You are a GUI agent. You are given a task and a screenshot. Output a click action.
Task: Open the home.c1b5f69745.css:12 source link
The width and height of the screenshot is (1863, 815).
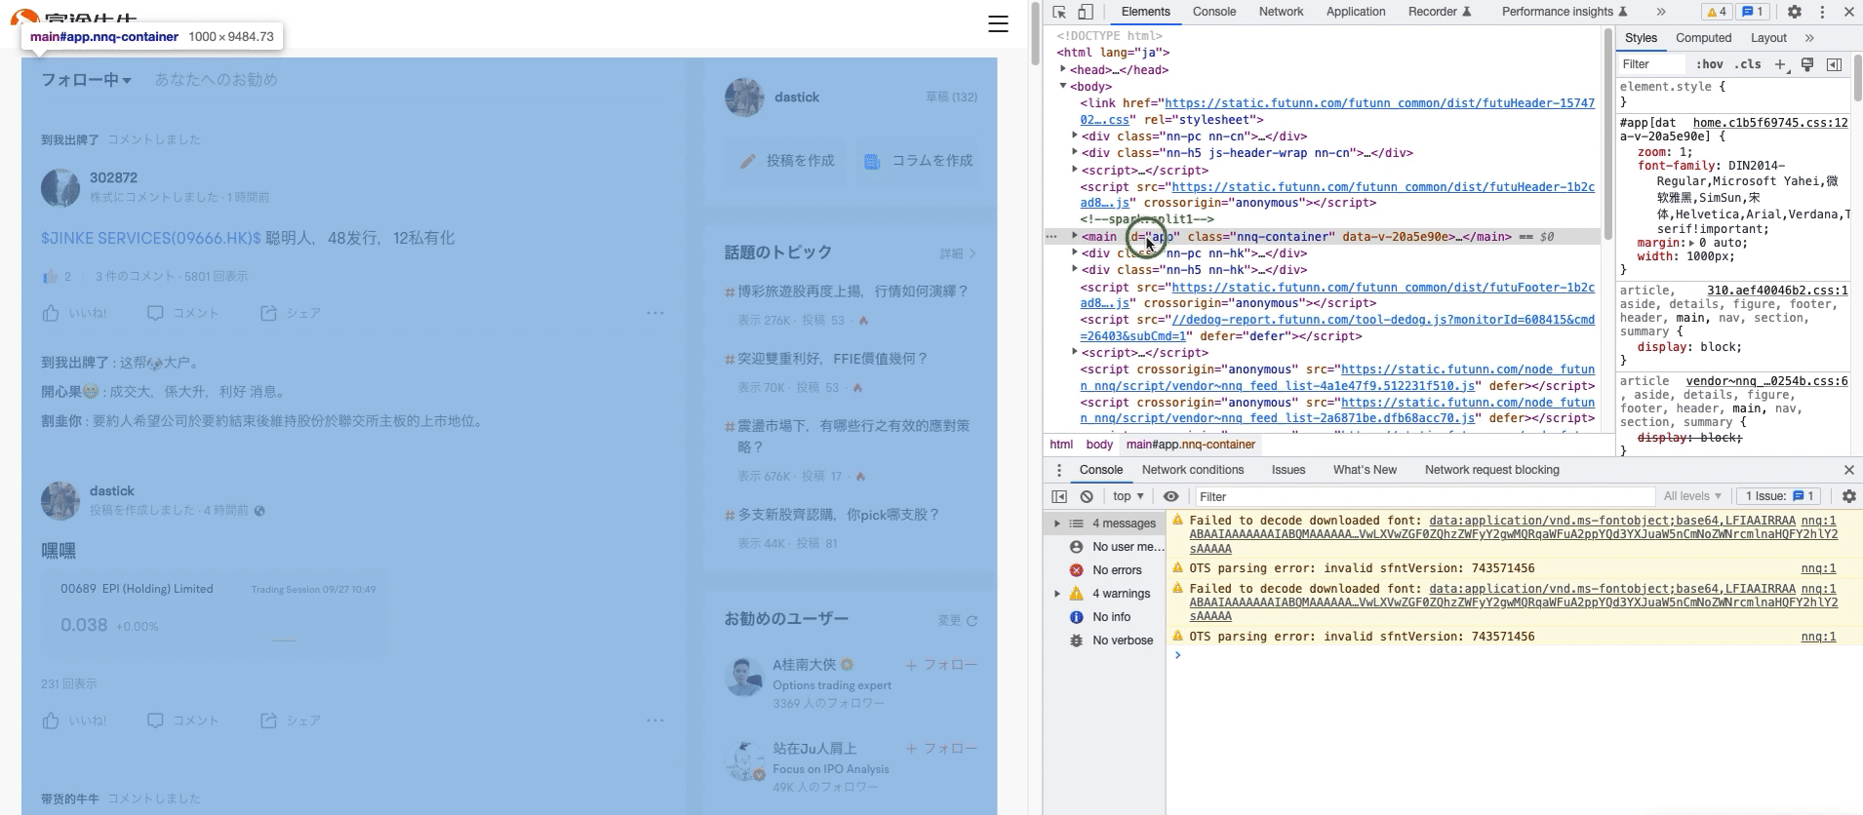(1770, 123)
